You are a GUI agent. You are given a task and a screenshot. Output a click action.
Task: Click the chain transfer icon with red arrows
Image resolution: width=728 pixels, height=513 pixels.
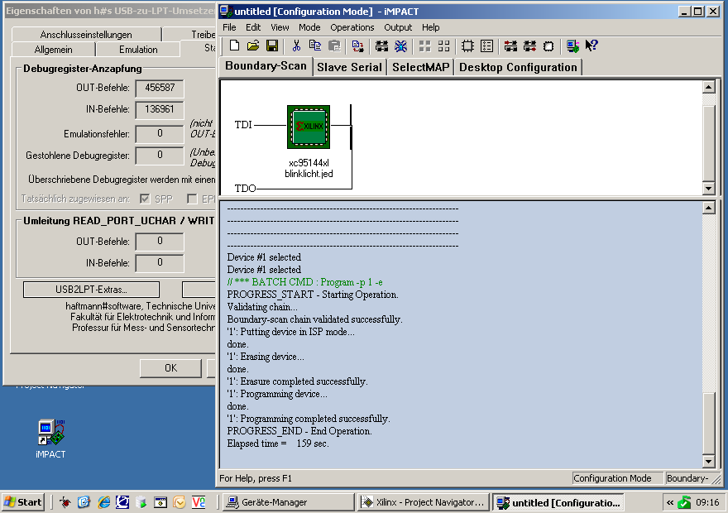(358, 46)
